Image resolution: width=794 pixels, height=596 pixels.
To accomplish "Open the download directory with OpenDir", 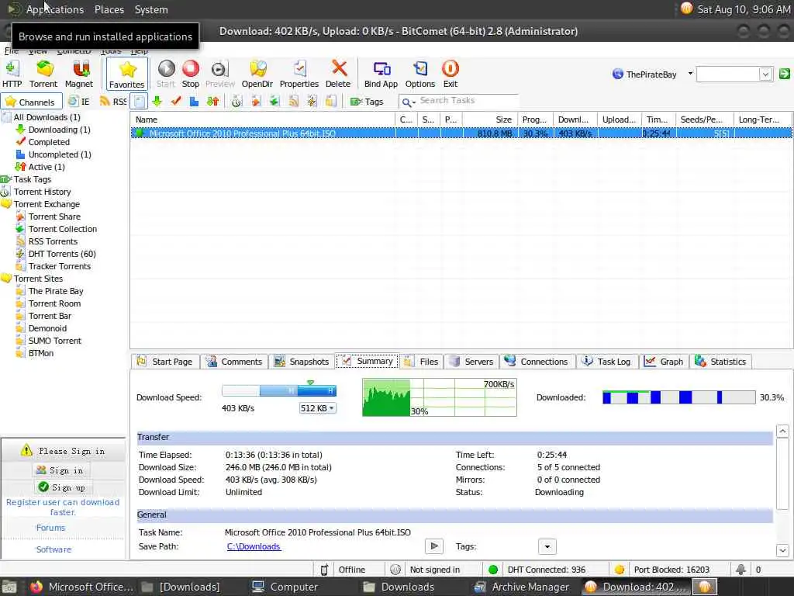I will pos(257,74).
